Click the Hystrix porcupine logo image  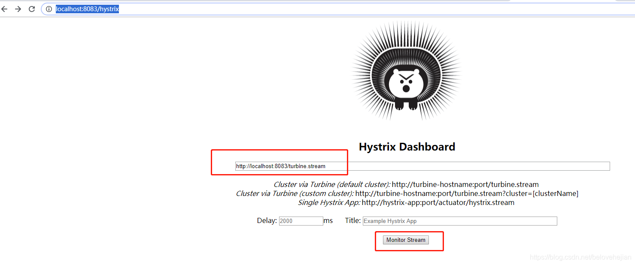click(407, 71)
